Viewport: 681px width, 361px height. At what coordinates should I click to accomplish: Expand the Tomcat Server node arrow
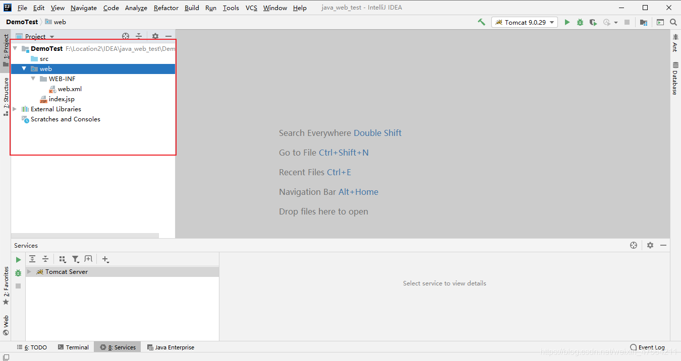[x=29, y=271]
